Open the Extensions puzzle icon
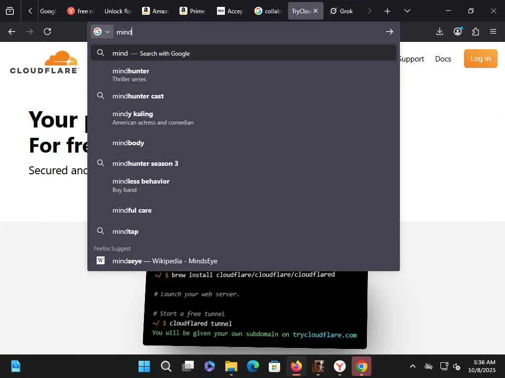Image resolution: width=505 pixels, height=378 pixels. coord(475,31)
